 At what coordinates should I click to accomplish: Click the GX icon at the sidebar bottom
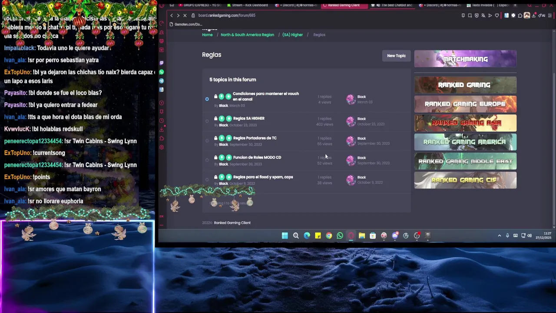tap(162, 216)
